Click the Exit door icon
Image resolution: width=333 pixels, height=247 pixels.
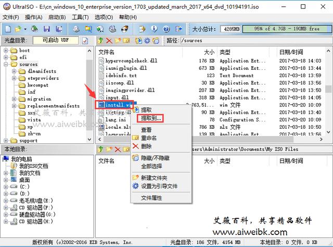coord(179,29)
